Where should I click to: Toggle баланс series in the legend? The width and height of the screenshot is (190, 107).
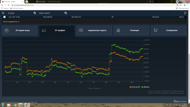click(145, 87)
